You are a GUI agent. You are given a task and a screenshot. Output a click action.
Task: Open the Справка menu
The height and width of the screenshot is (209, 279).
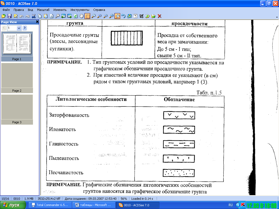coord(99,10)
